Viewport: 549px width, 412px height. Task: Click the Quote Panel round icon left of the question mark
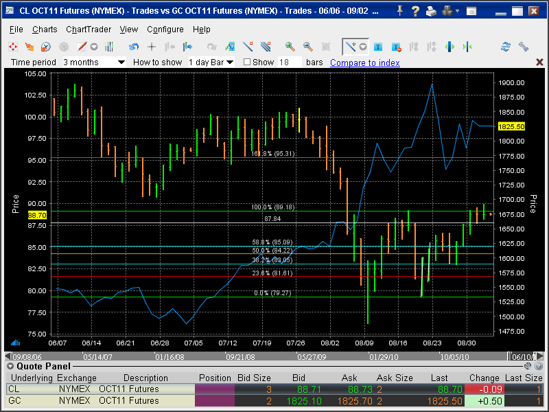click(x=527, y=366)
